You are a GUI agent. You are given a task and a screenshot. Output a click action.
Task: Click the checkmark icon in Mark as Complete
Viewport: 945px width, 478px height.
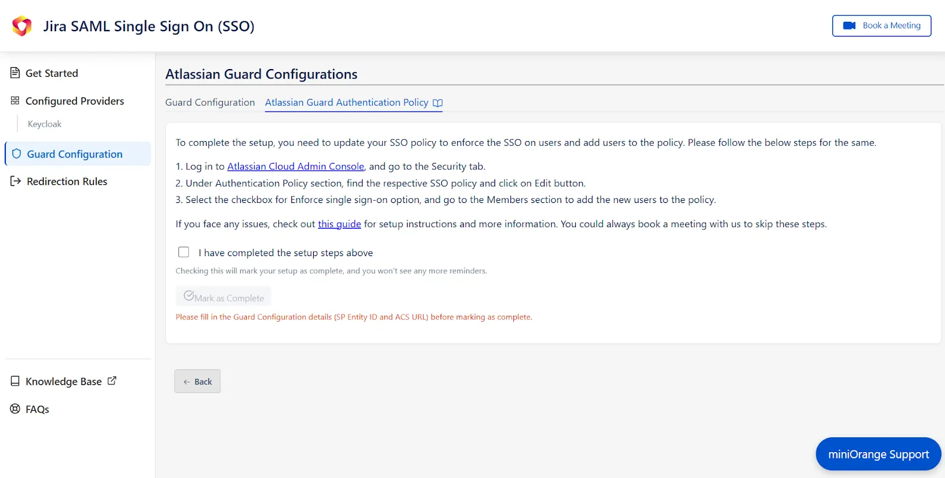point(189,296)
